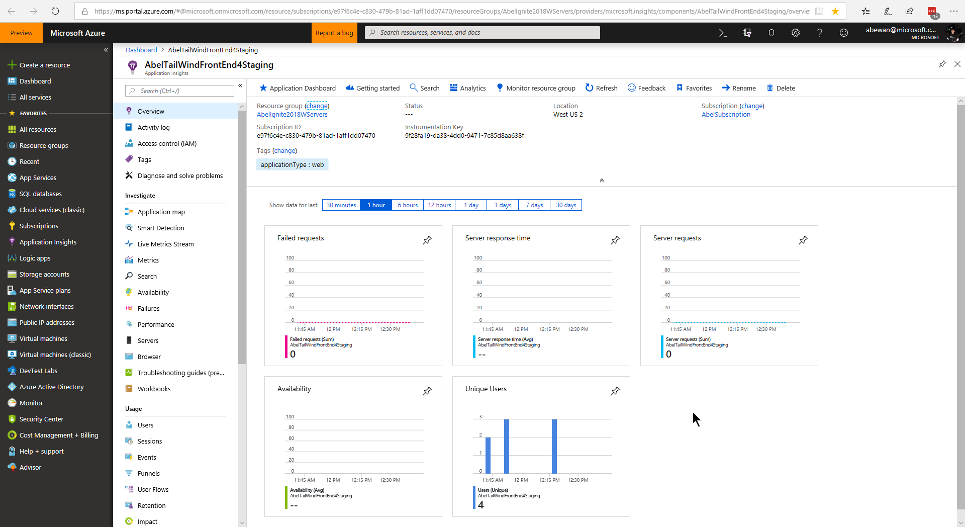Image resolution: width=965 pixels, height=527 pixels.
Task: Click the browser share icon
Action: pyautogui.click(x=909, y=11)
